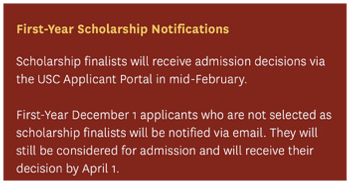Click the word "mid-February"
Viewport: 353px width, 185px height.
click(x=207, y=80)
